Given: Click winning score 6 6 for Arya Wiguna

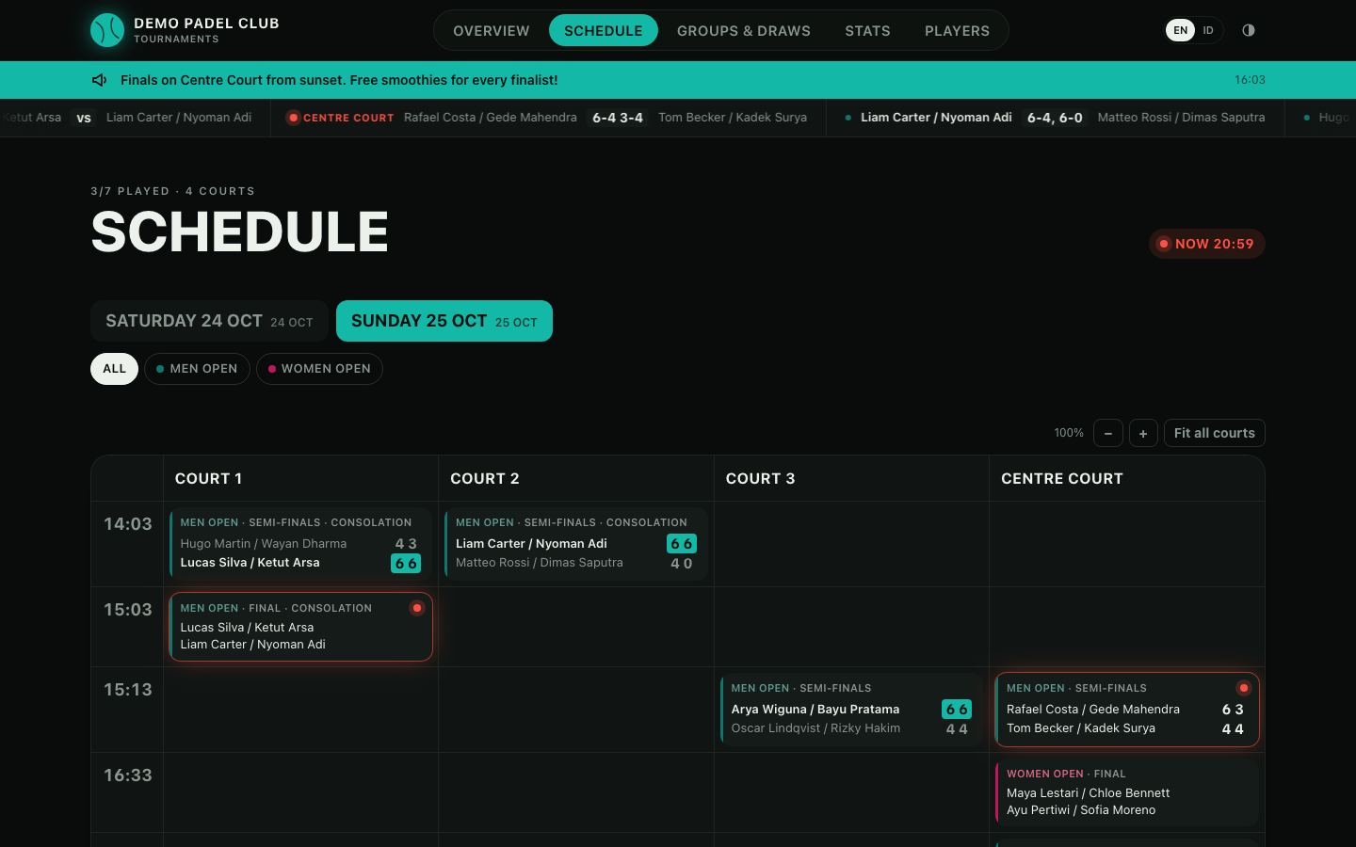Looking at the screenshot, I should pos(957,710).
